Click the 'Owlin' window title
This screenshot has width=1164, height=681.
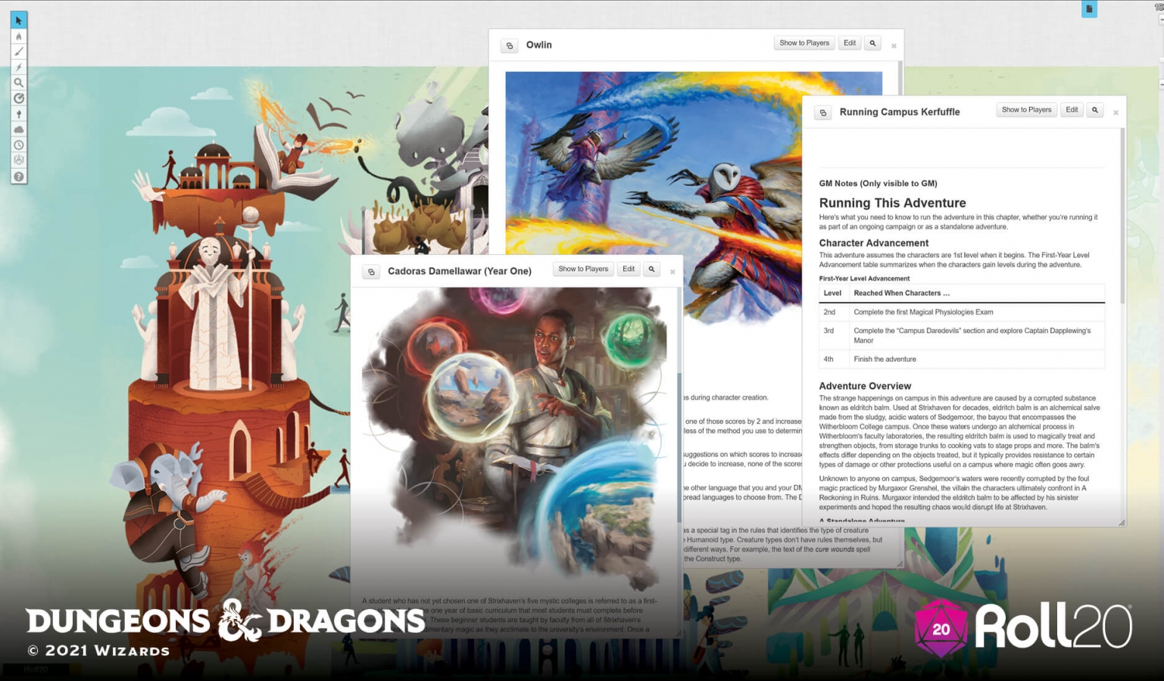point(539,45)
